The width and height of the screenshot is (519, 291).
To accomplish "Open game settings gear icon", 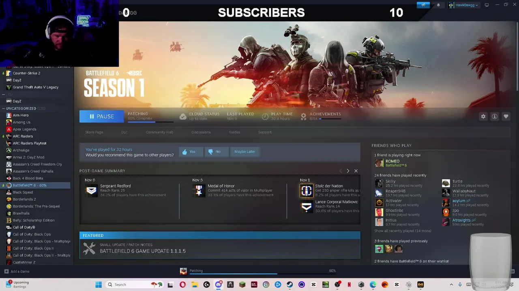I will coord(483,116).
